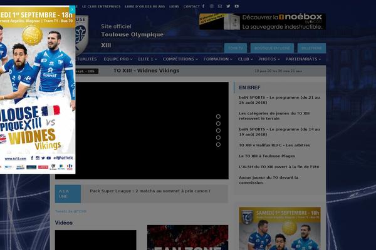Click the EN BREF section heading

tap(249, 87)
